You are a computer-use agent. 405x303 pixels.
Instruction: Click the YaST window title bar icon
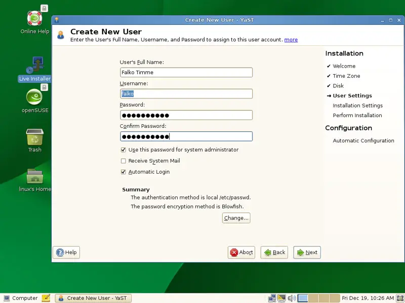(57, 20)
